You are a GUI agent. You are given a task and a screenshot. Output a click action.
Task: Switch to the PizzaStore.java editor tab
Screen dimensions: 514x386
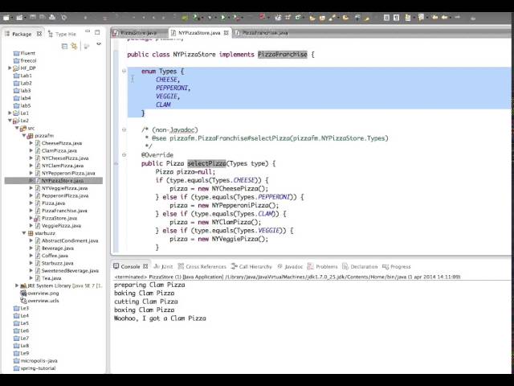(x=138, y=33)
